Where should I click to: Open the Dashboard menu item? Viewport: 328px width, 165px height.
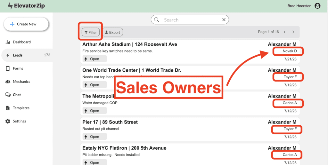tap(22, 42)
